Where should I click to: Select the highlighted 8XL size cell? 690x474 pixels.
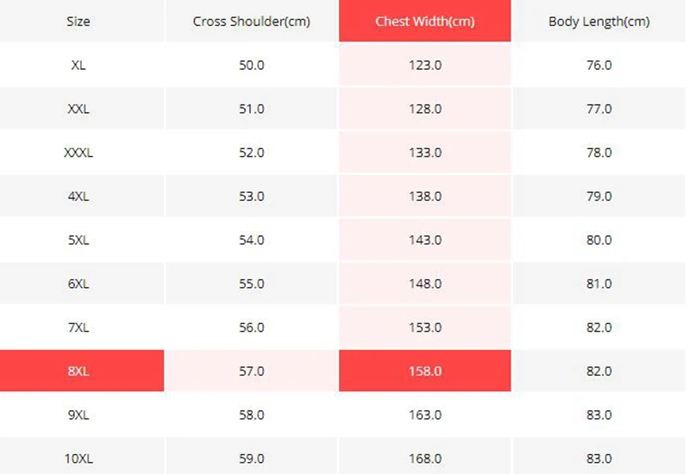click(82, 371)
